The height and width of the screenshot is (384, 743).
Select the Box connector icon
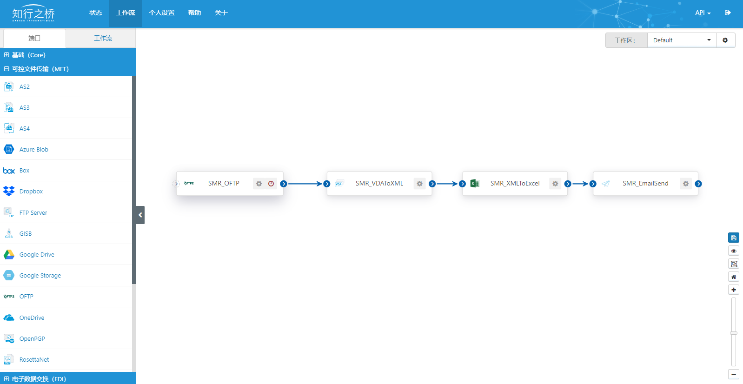click(x=9, y=171)
